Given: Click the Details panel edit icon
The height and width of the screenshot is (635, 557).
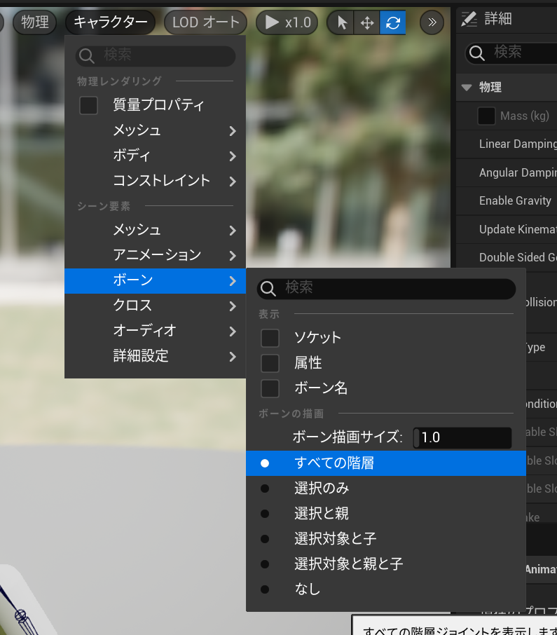Looking at the screenshot, I should click(469, 19).
